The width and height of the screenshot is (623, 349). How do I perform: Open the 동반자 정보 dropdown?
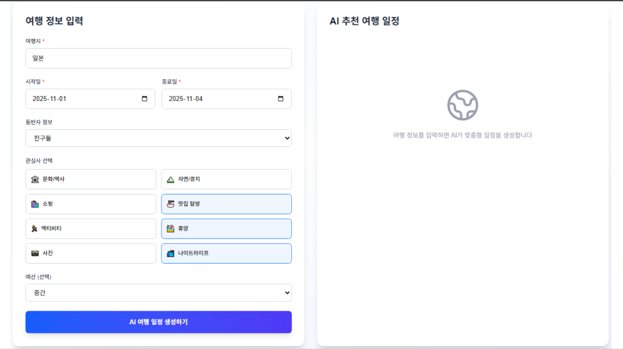tap(158, 138)
